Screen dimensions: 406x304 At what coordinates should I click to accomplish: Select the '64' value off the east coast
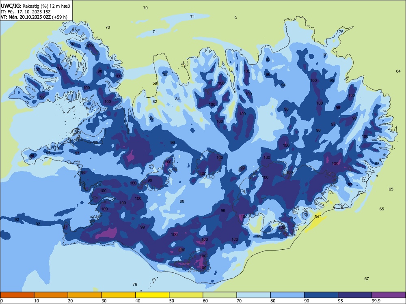(398, 71)
